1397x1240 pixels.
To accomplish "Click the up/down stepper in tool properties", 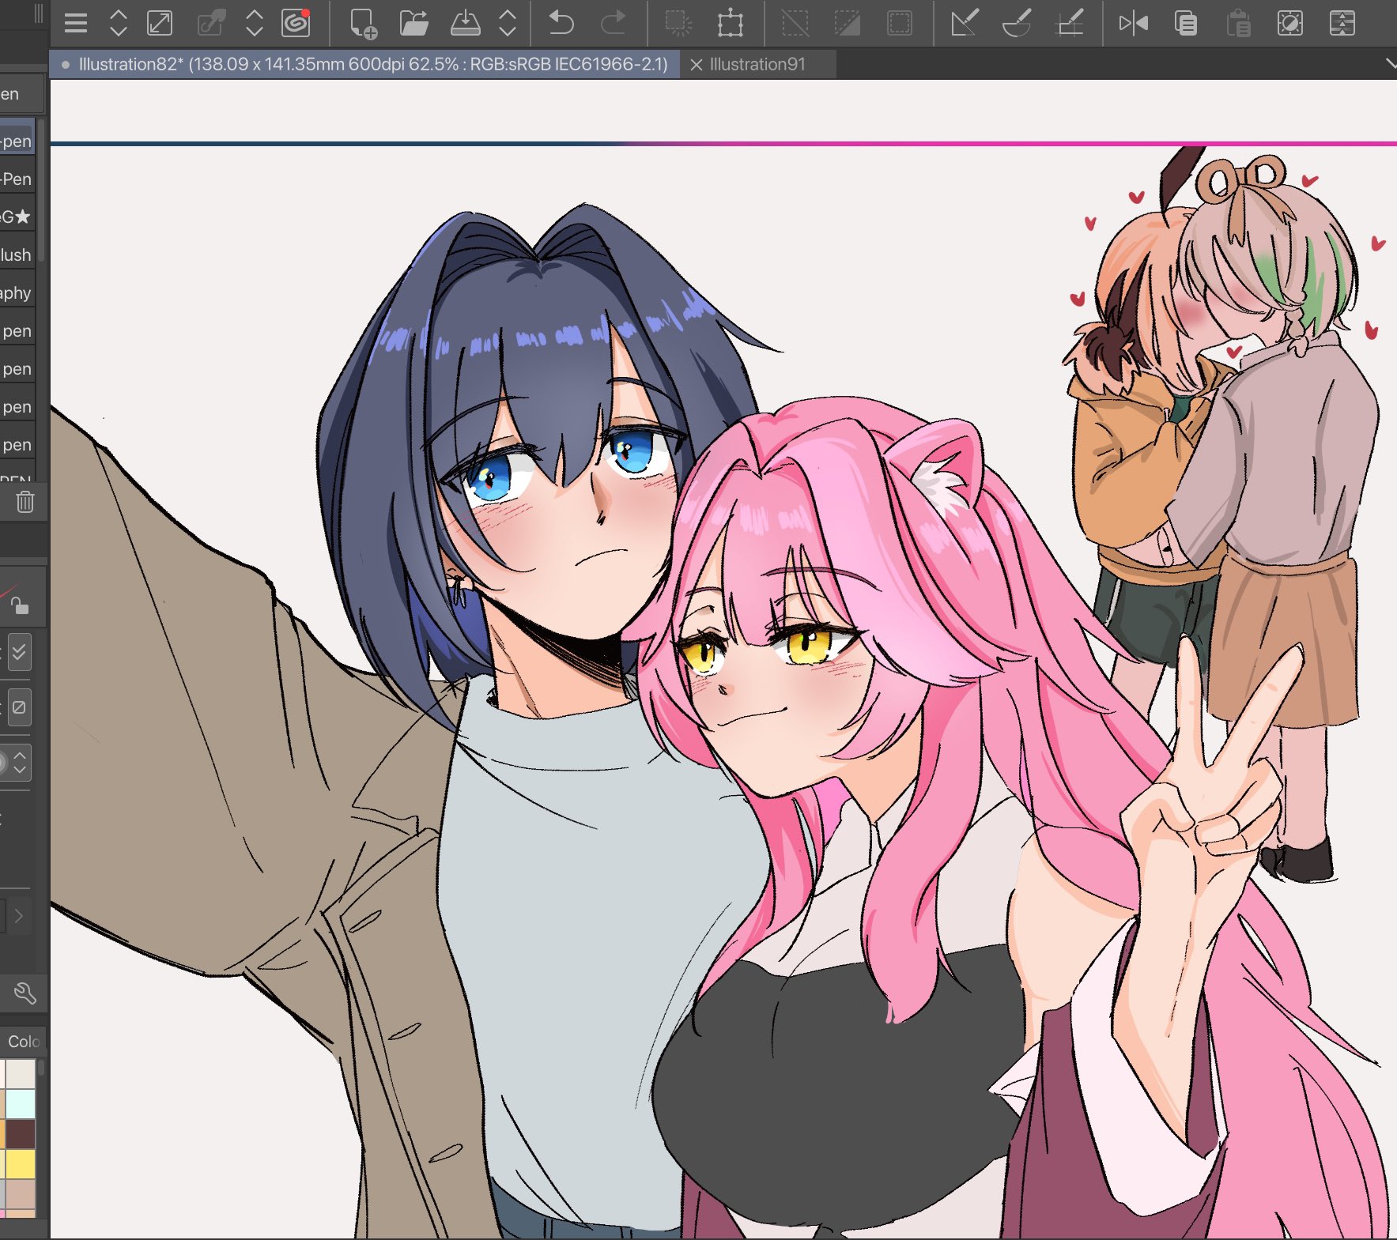I will (x=20, y=762).
